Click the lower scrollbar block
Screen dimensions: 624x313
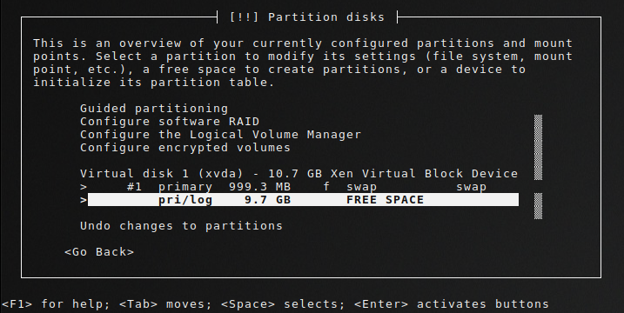538,205
